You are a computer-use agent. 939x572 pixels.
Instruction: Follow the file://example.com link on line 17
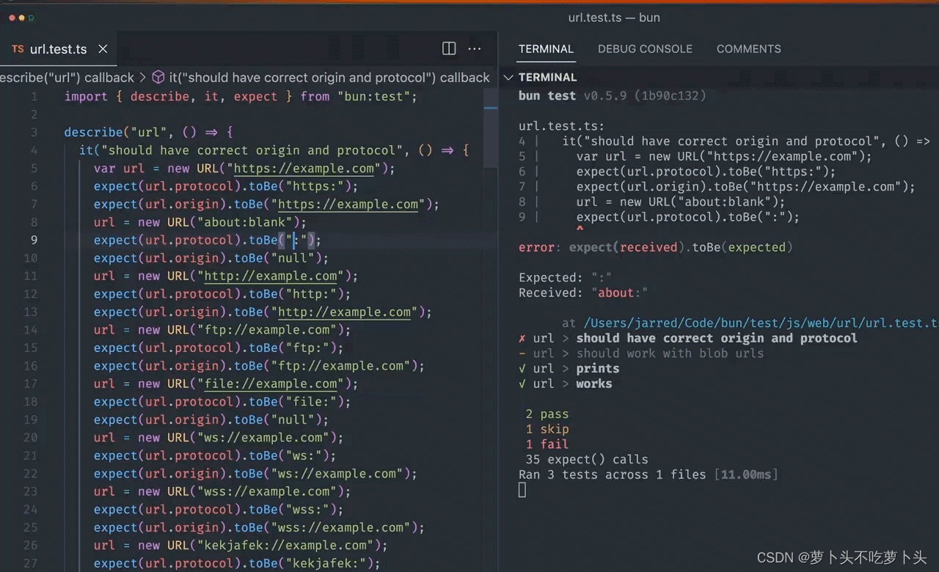click(271, 384)
